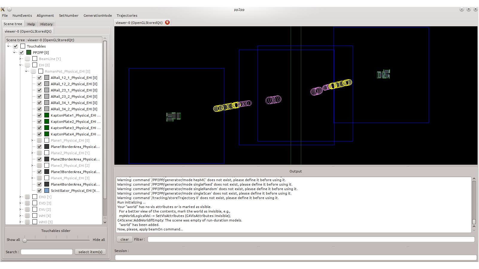The height and width of the screenshot is (269, 479).
Task: Open the Trajectories menu
Action: tap(127, 16)
